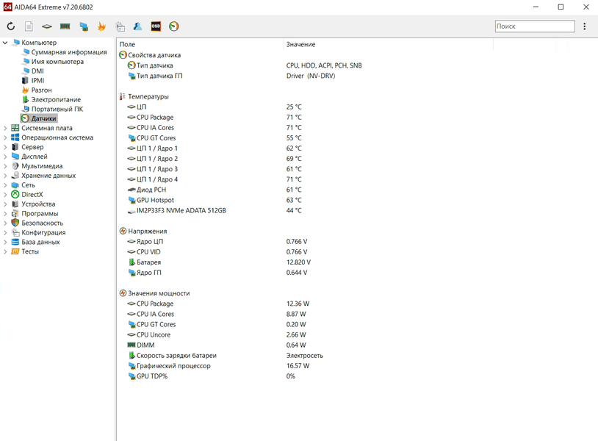Image resolution: width=598 pixels, height=441 pixels.
Task: Expand the DirectX tree node
Action: (x=5, y=195)
